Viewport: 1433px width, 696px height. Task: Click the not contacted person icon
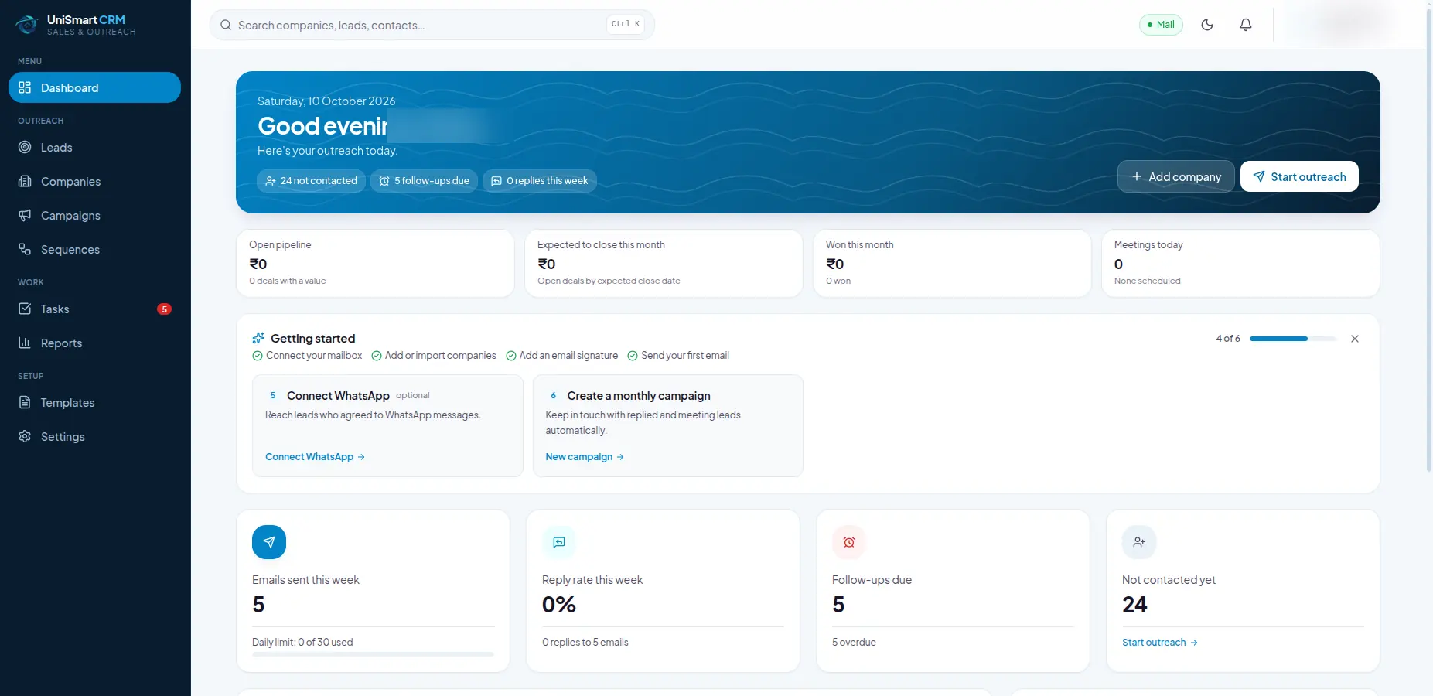[1139, 542]
